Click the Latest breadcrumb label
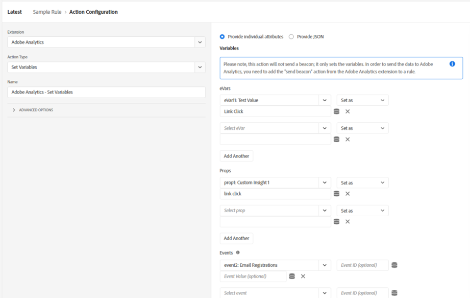 (14, 12)
